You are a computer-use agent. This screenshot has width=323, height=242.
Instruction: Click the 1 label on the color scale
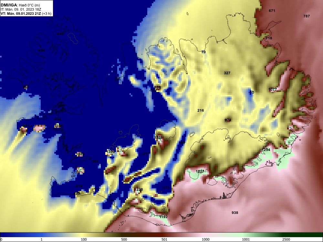[42, 239]
